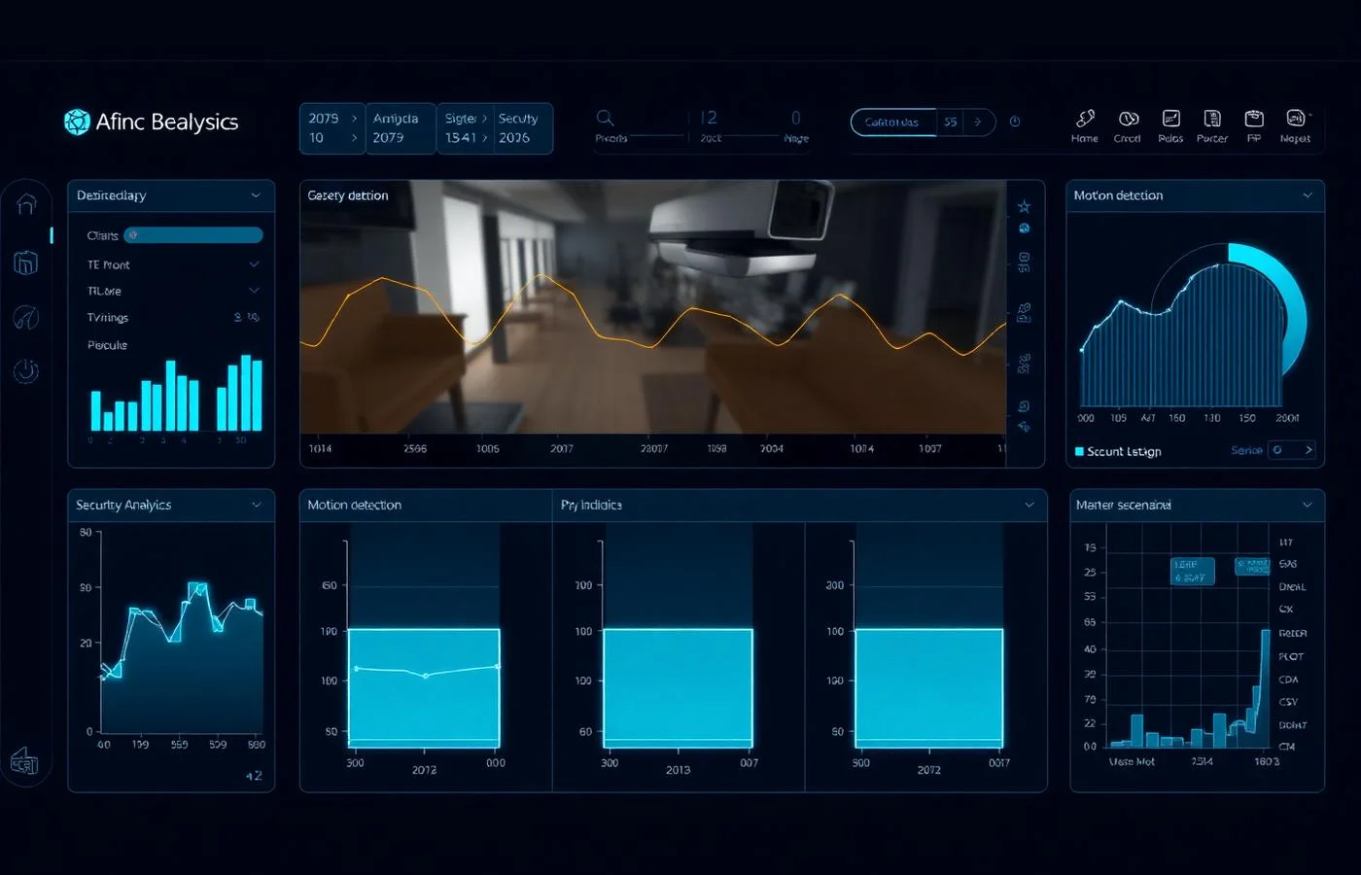Image resolution: width=1361 pixels, height=875 pixels.
Task: Adjust the Clarts slider bar
Action: pos(193,235)
